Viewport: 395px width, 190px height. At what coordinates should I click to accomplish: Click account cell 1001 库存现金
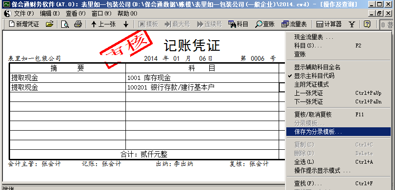coord(202,78)
